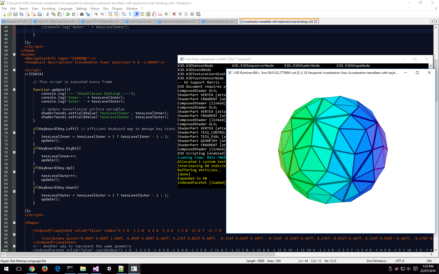This screenshot has height=274, width=439.
Task: Open Unity from the taskbar
Action: point(109,269)
